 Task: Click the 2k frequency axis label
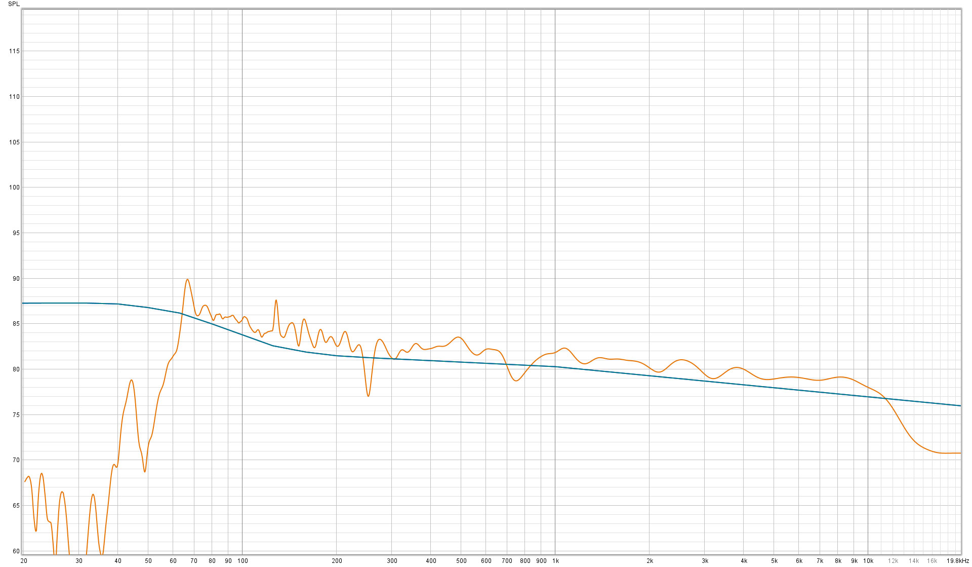click(x=650, y=561)
